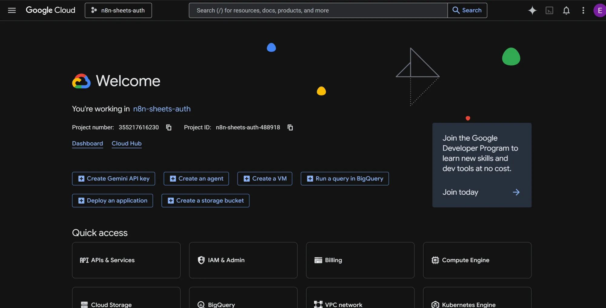The height and width of the screenshot is (308, 606).
Task: Click the Project ID value n8n-sheets-auth-488918
Action: 248,128
